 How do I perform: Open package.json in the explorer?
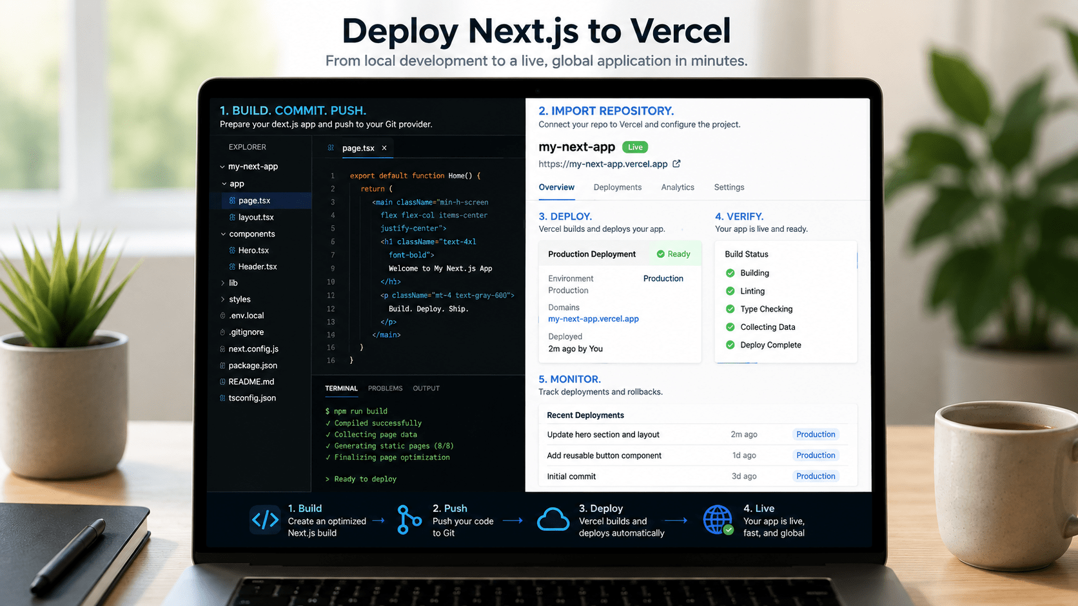tap(253, 366)
